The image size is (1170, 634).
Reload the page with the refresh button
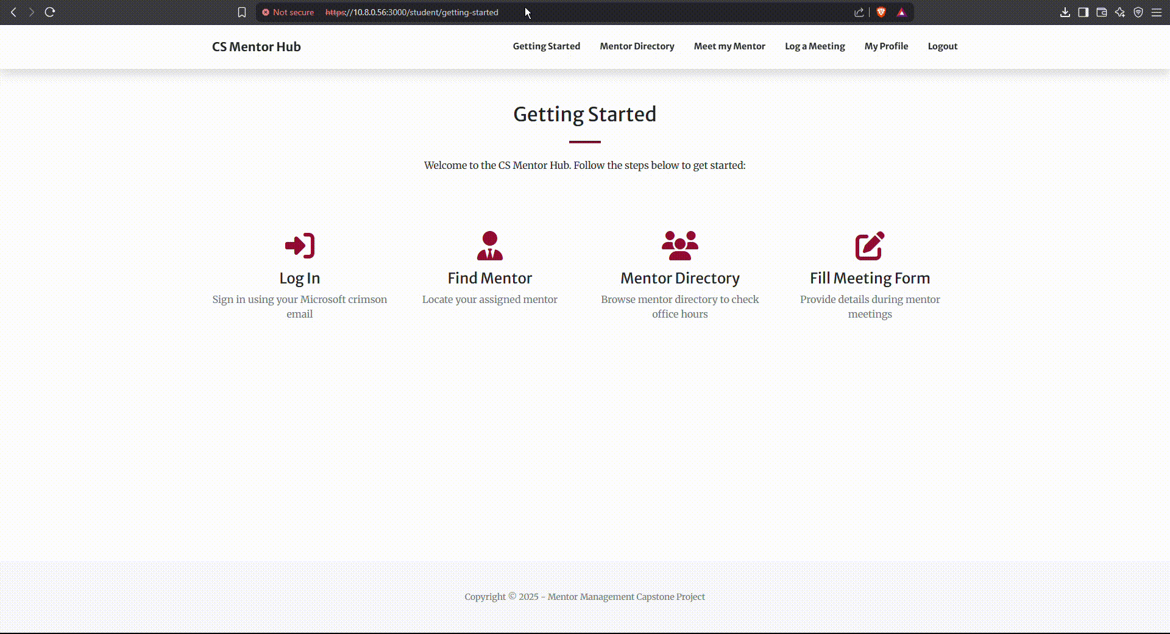(50, 12)
